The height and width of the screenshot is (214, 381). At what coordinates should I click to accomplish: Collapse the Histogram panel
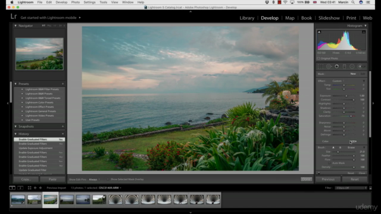(365, 26)
